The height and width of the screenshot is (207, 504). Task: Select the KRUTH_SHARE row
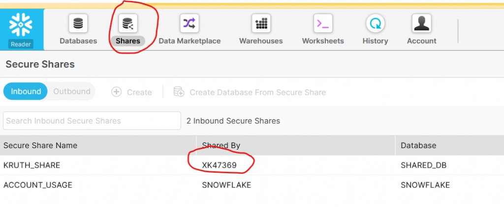(252, 165)
